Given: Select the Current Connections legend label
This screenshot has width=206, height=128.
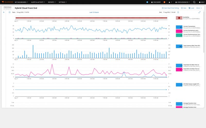Looking at the screenshot, I should click(189, 26).
